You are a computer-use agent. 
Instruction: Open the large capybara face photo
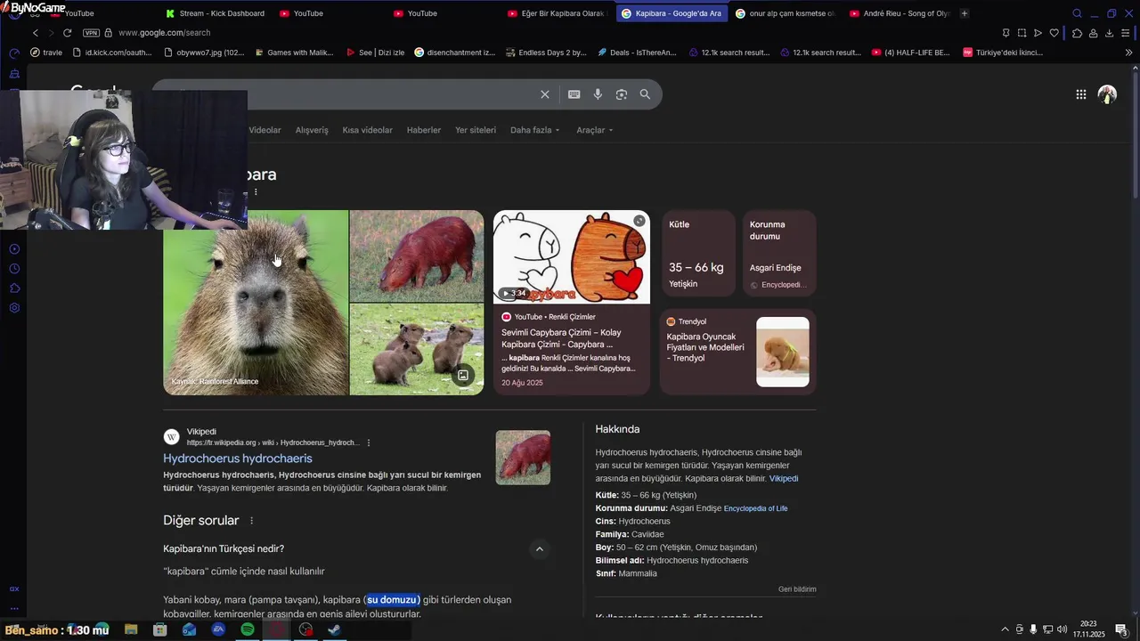[256, 303]
